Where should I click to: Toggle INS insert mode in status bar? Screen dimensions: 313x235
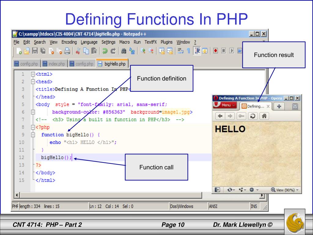click(254, 206)
